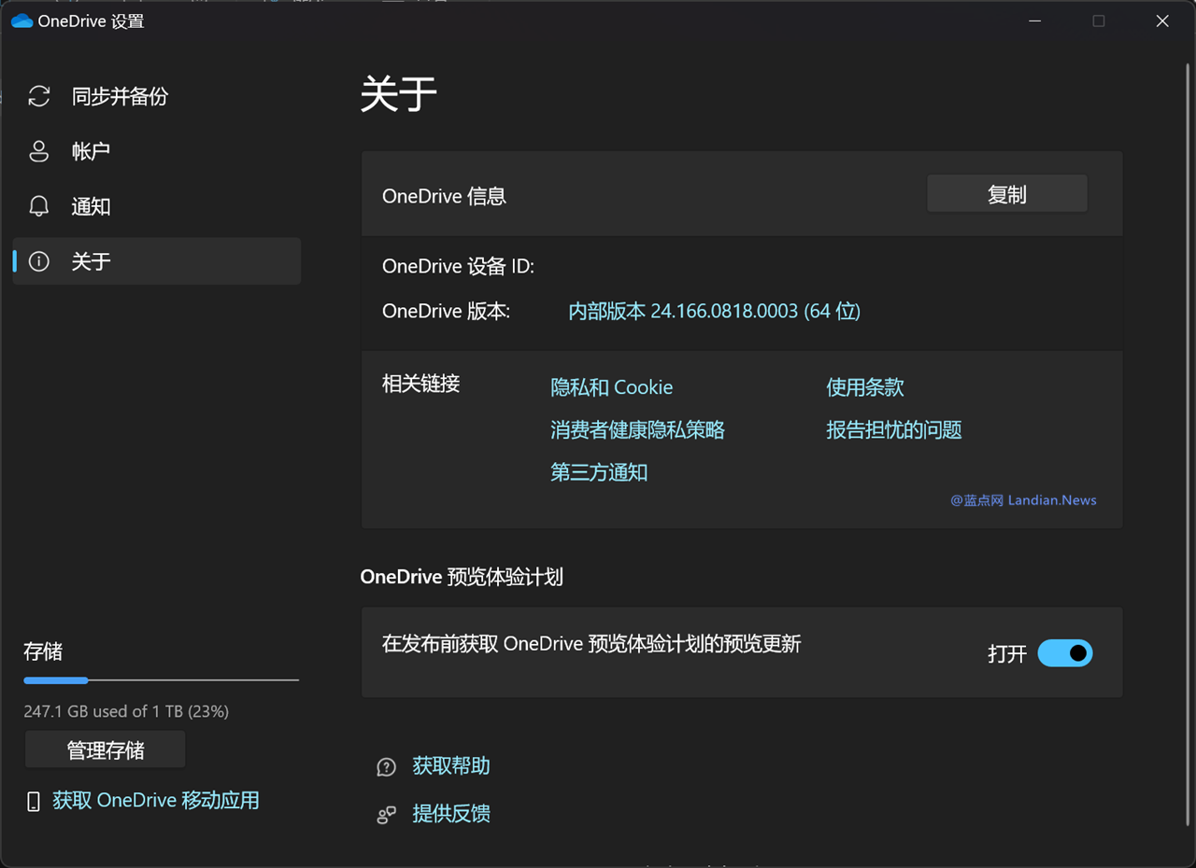The image size is (1196, 868).
Task: Click the info circle icon beside 关于
Action: coord(38,261)
